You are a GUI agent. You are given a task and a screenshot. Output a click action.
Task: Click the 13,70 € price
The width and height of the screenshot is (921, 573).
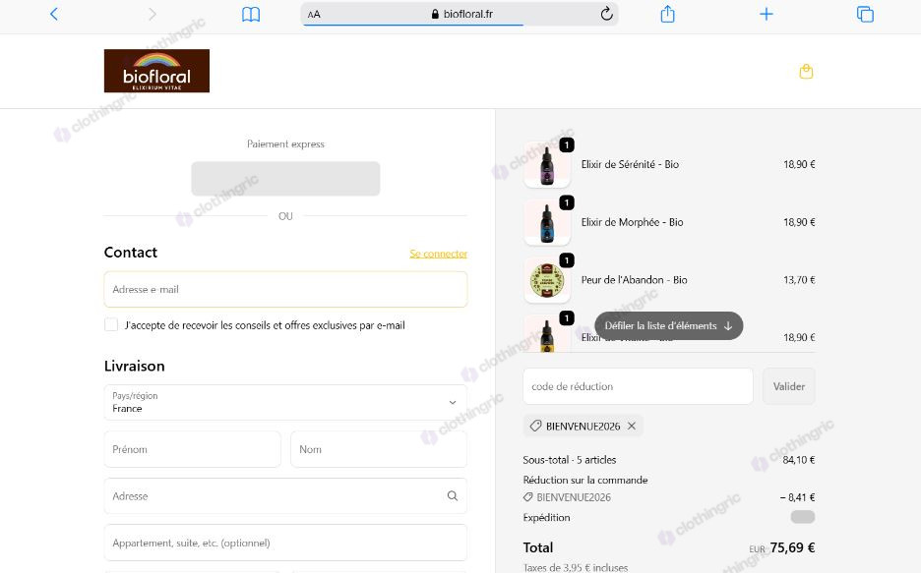(x=799, y=280)
